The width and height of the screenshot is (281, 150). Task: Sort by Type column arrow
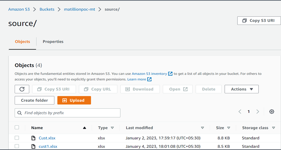click(112, 128)
